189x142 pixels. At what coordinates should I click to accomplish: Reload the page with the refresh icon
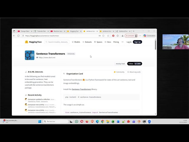click(x=18, y=36)
